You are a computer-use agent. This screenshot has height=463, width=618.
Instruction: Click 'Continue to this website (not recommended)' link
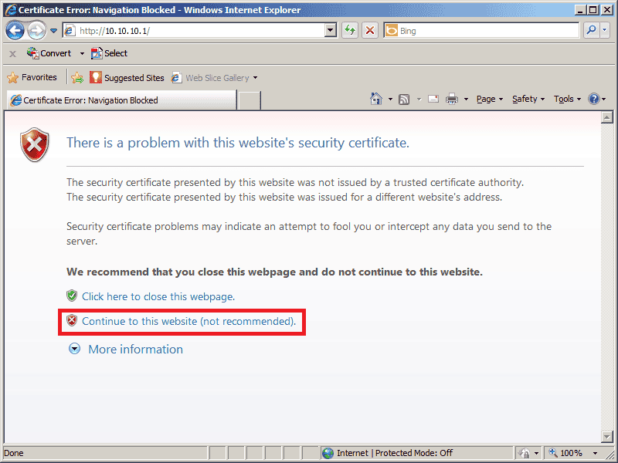pyautogui.click(x=188, y=321)
